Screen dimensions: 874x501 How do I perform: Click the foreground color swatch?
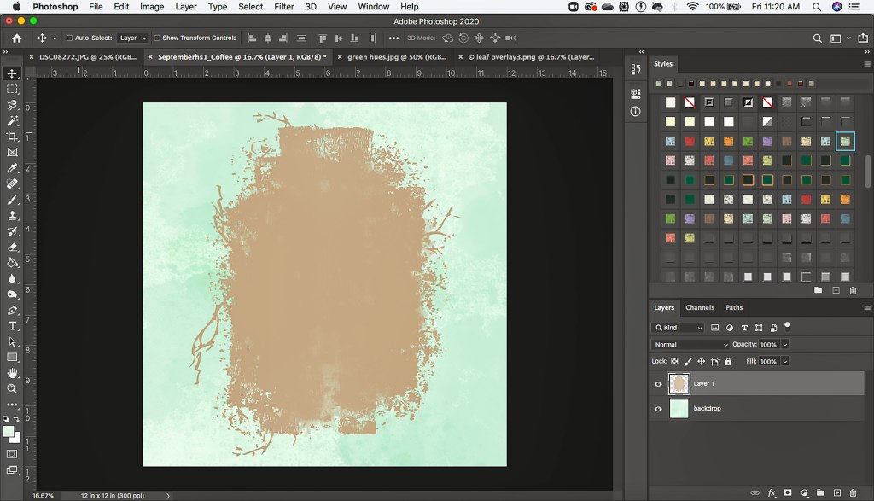click(x=9, y=432)
